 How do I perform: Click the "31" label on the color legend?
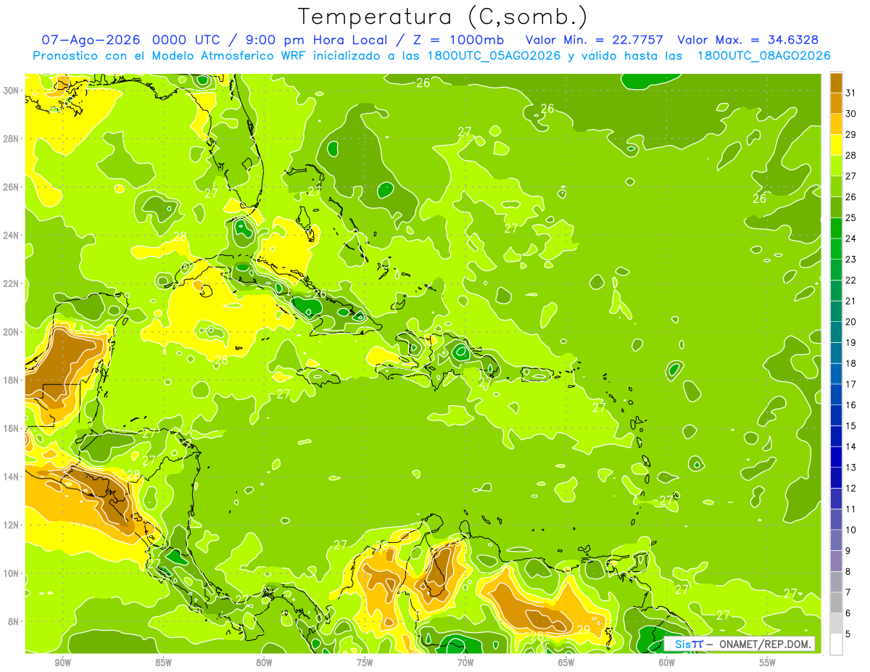(x=851, y=92)
